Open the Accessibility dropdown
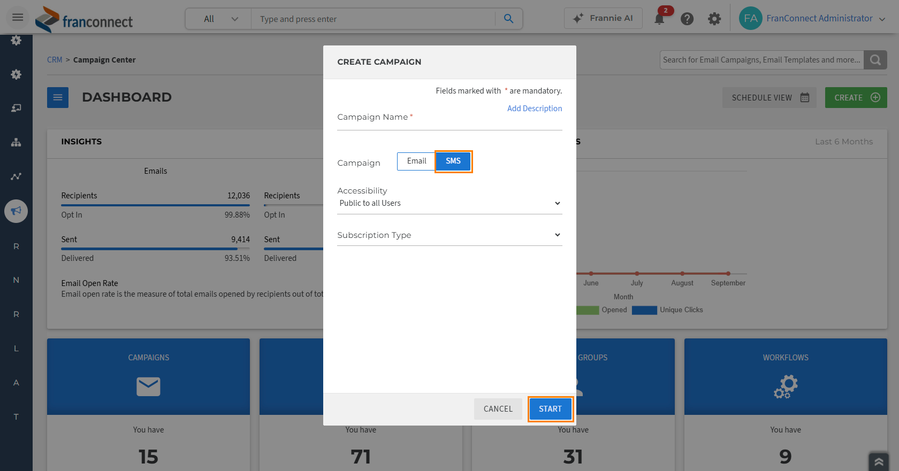This screenshot has width=899, height=471. pyautogui.click(x=449, y=203)
